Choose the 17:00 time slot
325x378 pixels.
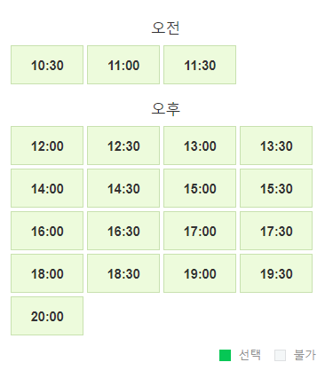(200, 231)
